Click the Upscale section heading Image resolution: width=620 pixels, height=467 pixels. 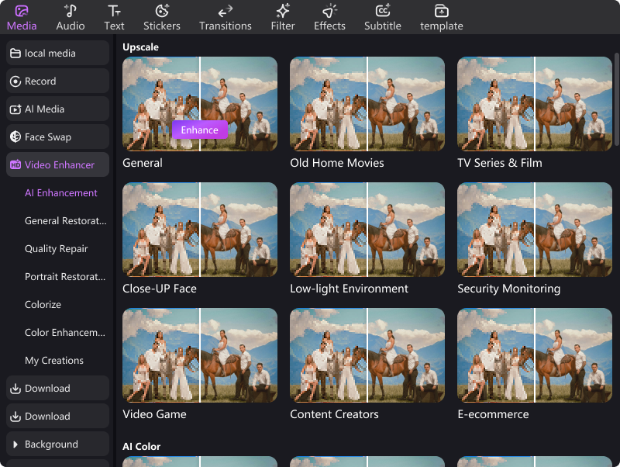pyautogui.click(x=140, y=47)
